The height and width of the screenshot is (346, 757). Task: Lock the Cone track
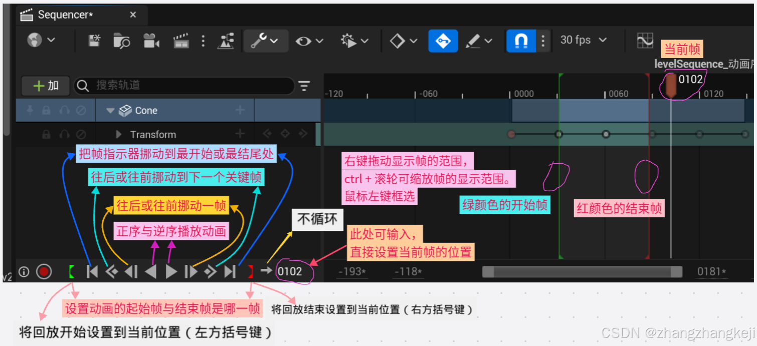coord(46,110)
